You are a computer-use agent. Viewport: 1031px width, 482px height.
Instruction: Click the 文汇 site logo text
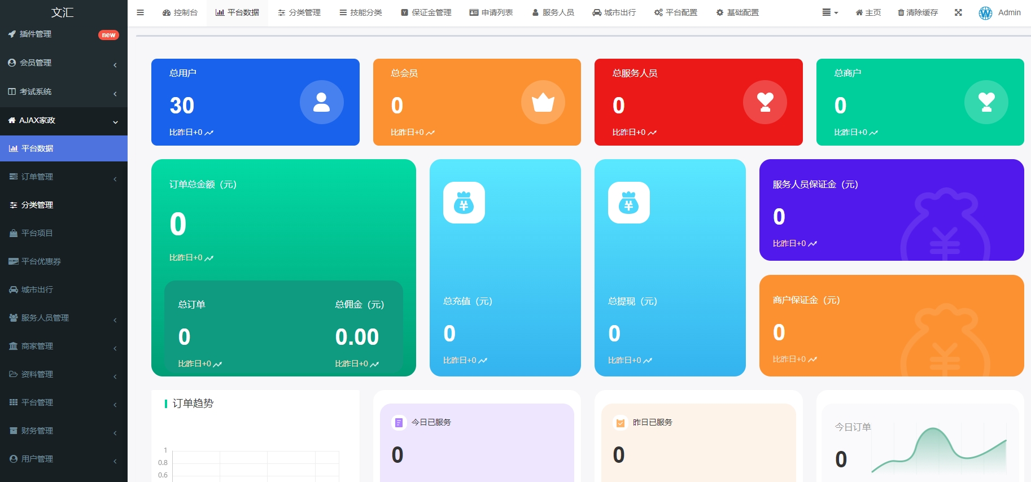(x=63, y=12)
